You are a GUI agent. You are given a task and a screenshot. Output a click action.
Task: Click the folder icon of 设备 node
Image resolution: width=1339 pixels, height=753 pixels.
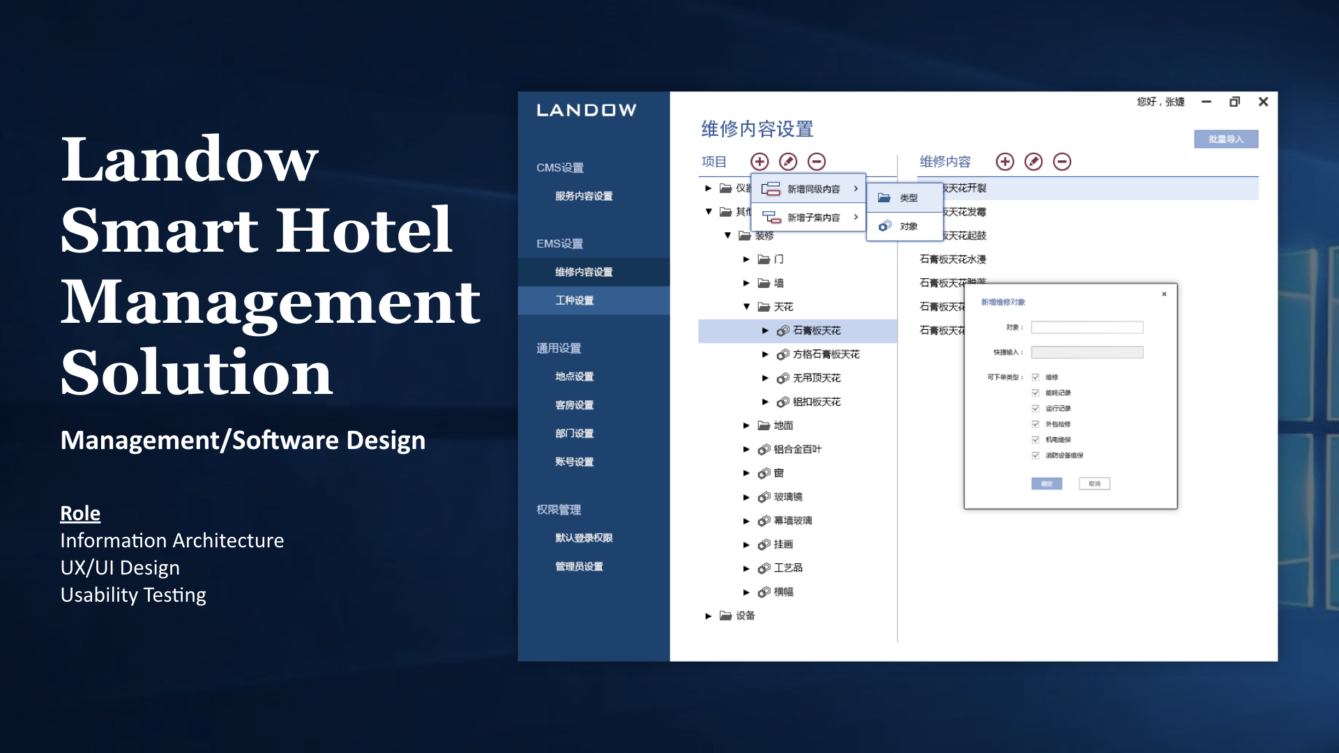point(726,616)
